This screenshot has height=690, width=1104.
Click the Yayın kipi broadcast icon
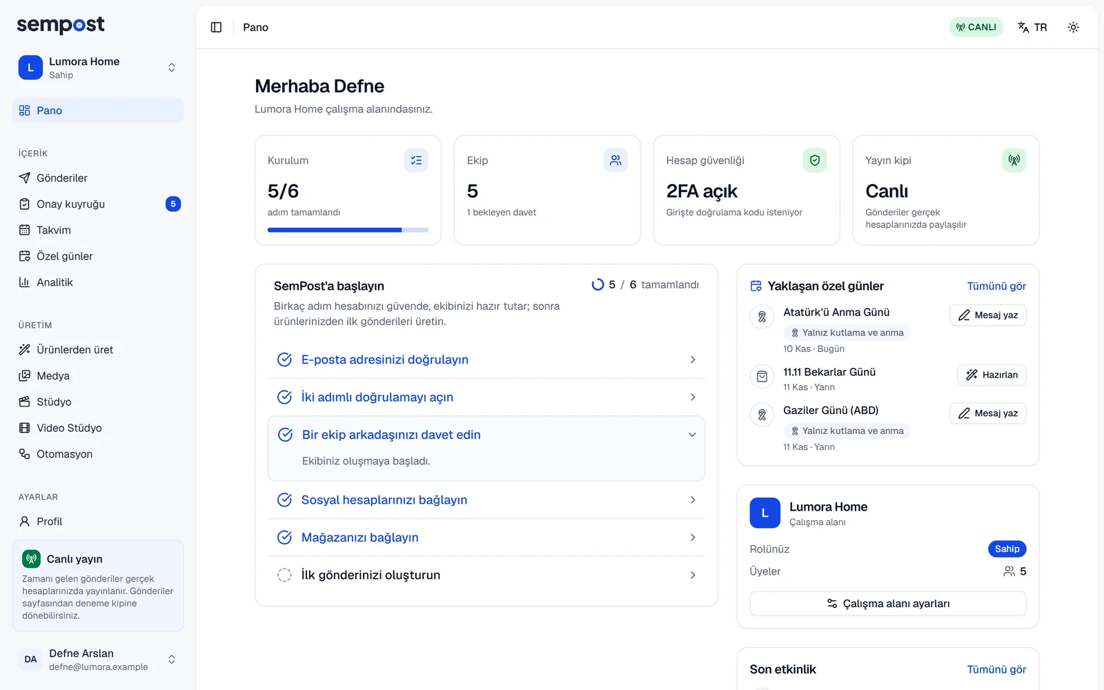pos(1014,160)
